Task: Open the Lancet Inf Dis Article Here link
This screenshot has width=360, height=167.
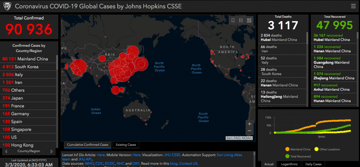Action: tap(101, 155)
